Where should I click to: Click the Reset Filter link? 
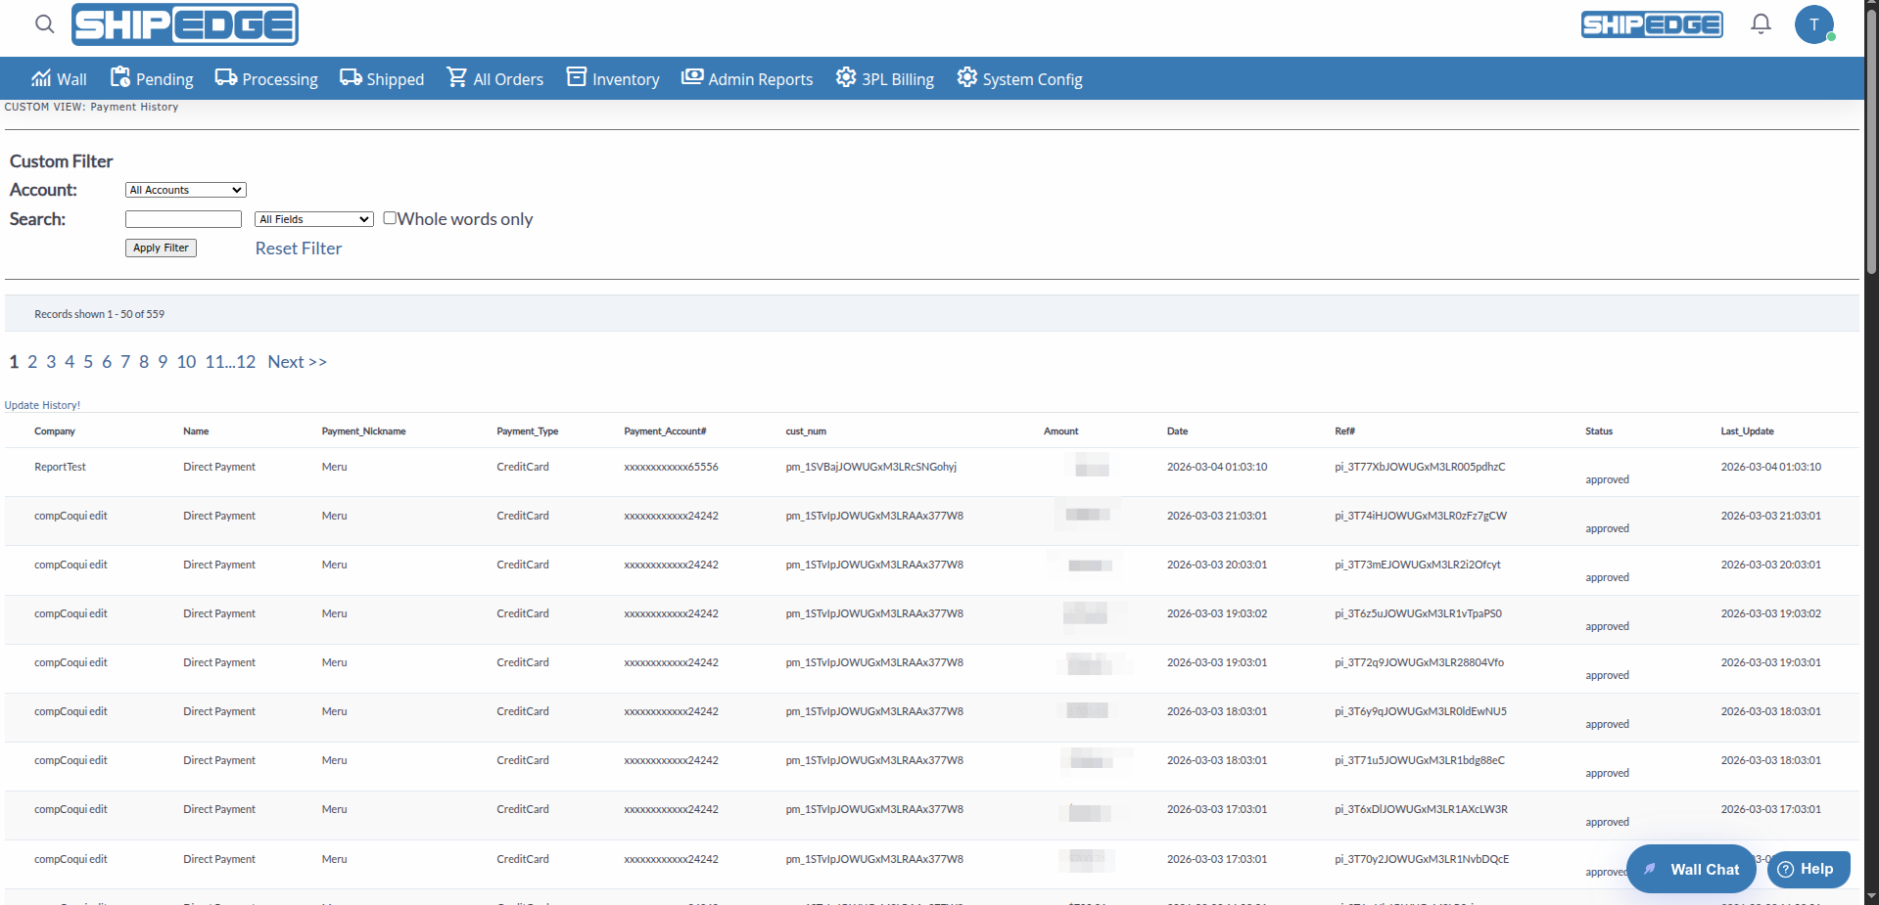pos(299,249)
